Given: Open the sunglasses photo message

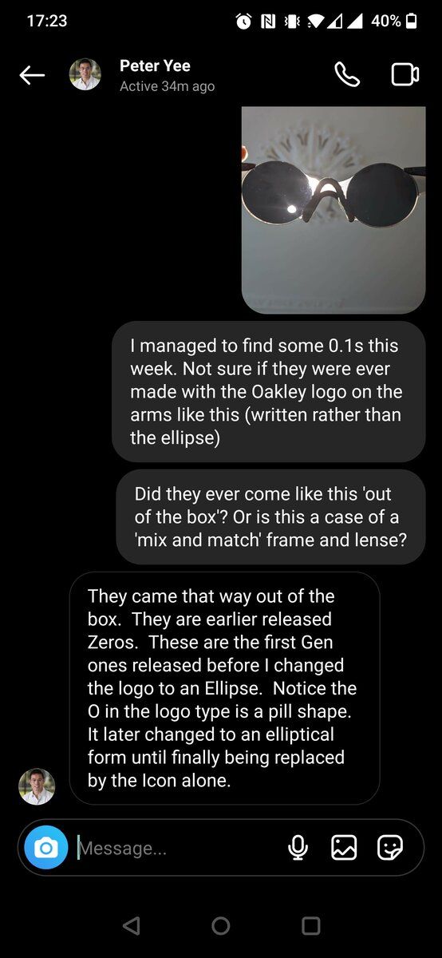Looking at the screenshot, I should [x=333, y=209].
